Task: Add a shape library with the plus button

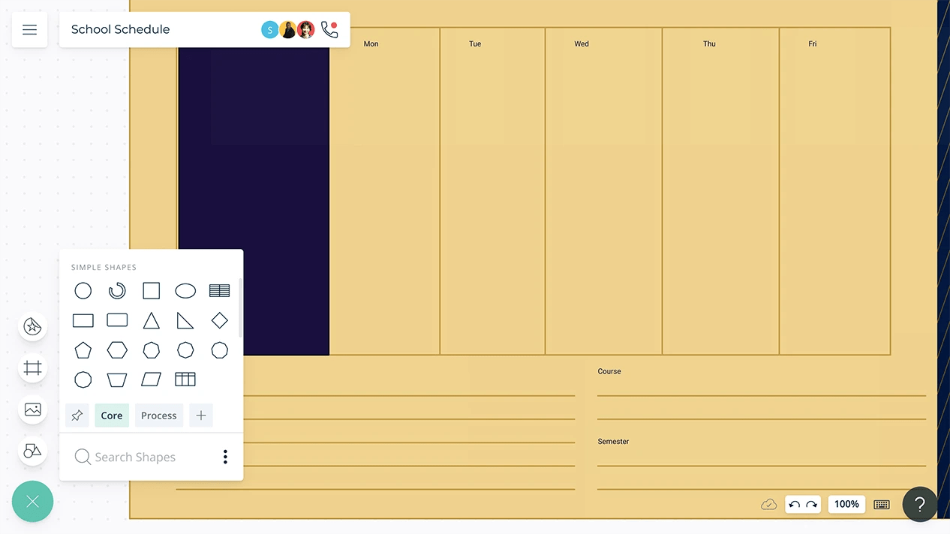Action: tap(201, 415)
